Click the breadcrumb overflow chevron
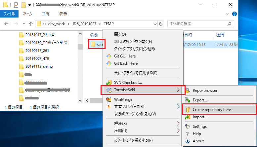Image resolution: width=257 pixels, height=147 pixels. (x=44, y=24)
